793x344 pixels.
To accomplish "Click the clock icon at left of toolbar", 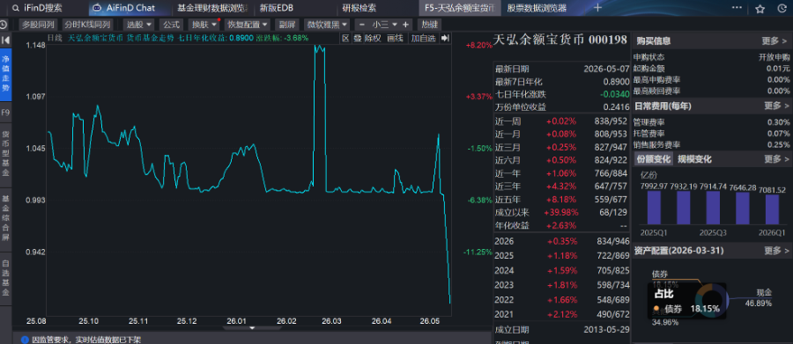I will (x=4, y=25).
